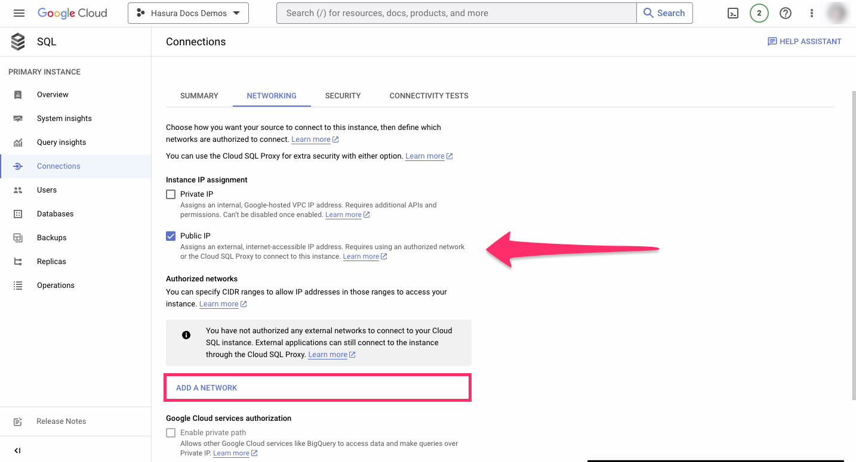Click the Search button
Image resolution: width=856 pixels, height=462 pixels.
coord(664,13)
